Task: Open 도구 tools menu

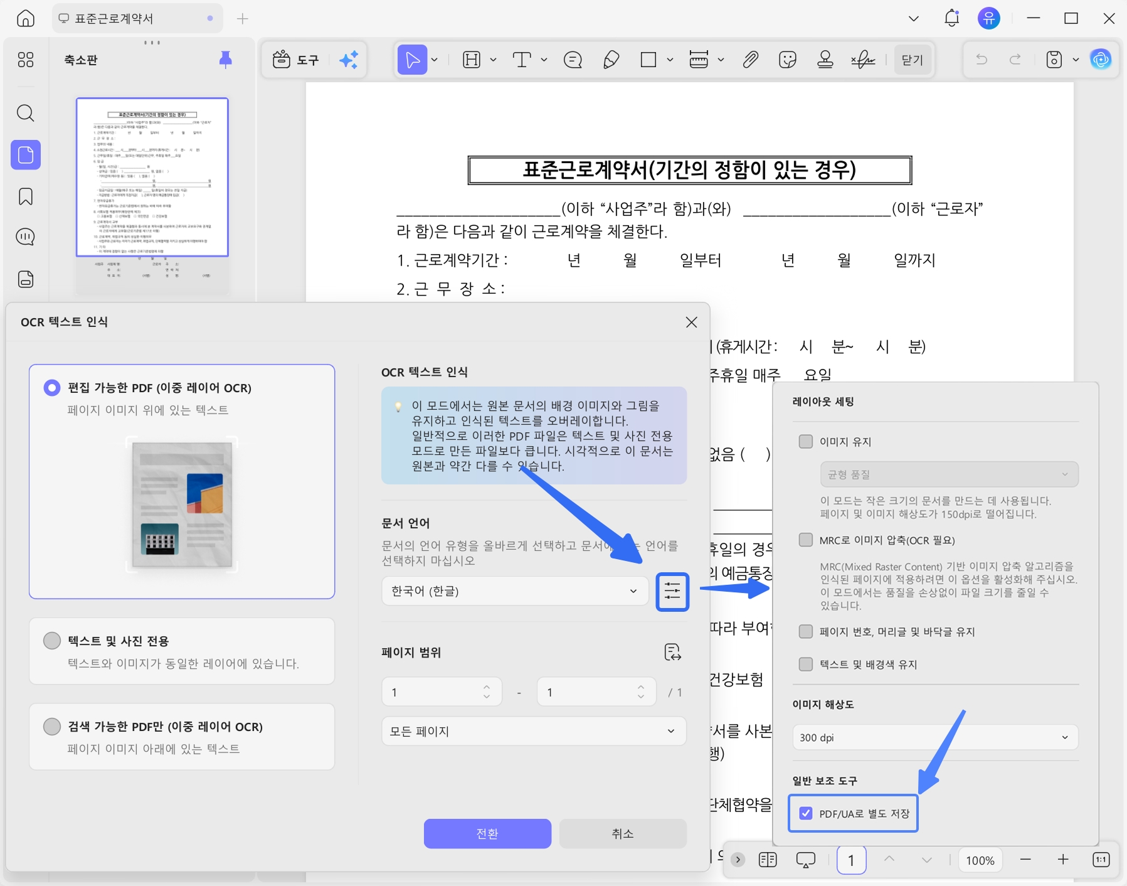Action: [296, 60]
